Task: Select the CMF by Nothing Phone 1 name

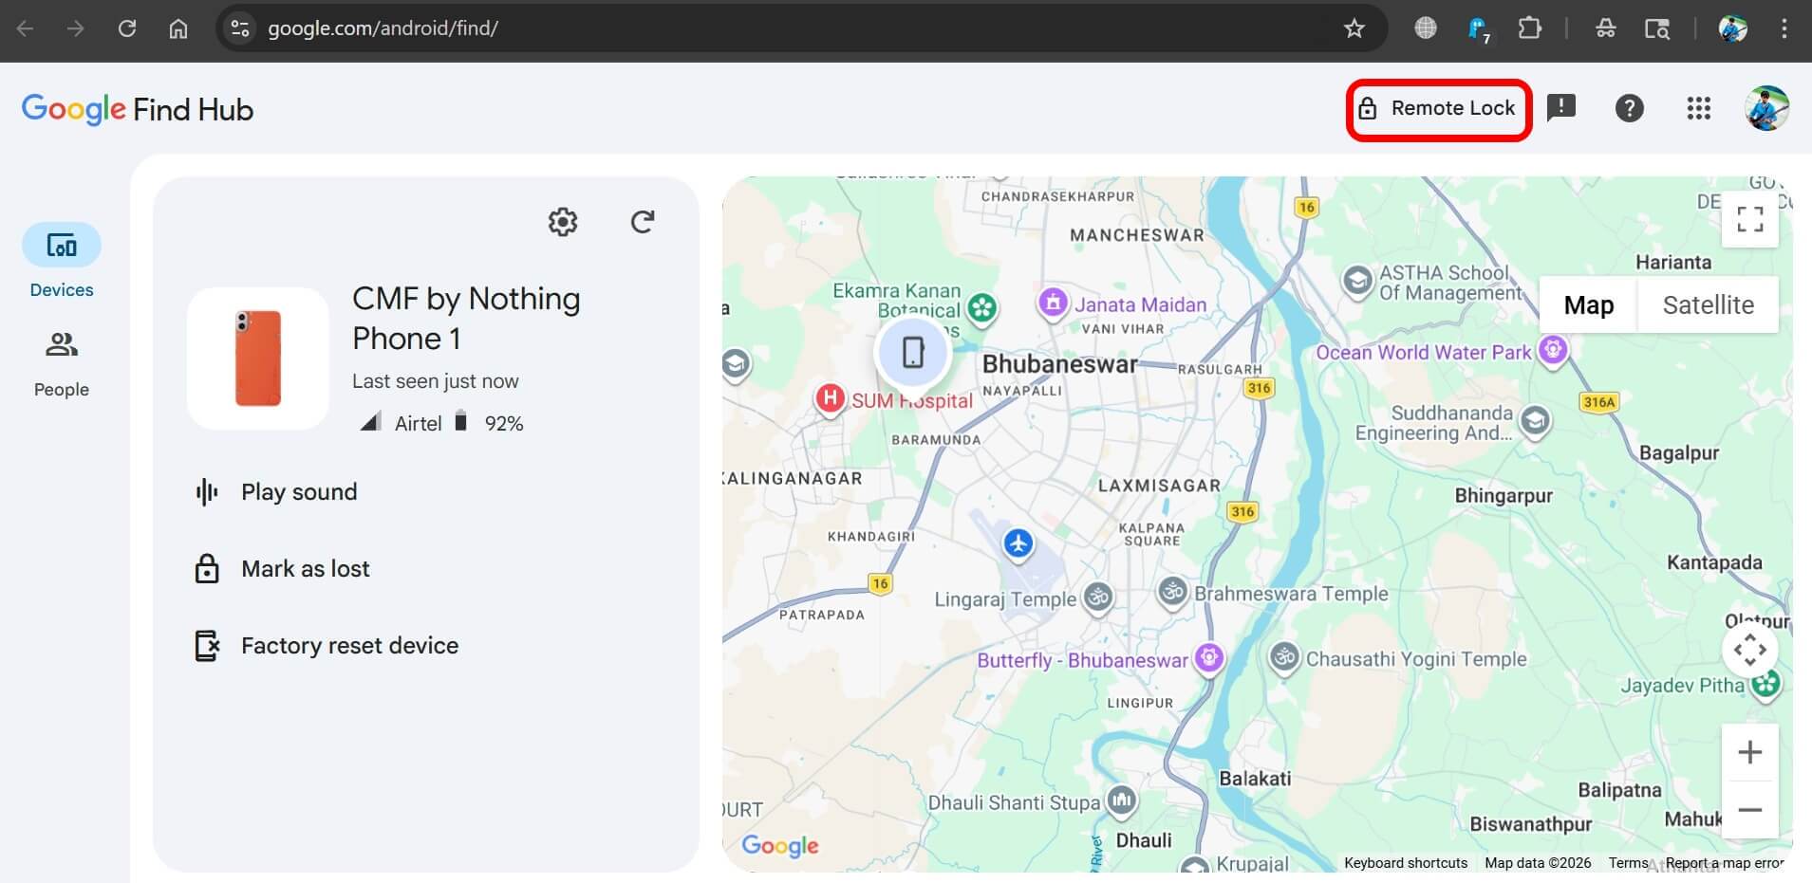Action: tap(466, 319)
